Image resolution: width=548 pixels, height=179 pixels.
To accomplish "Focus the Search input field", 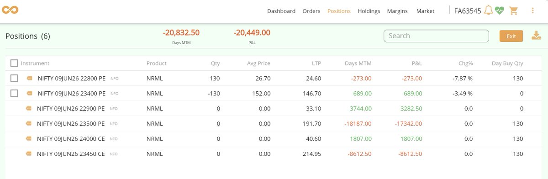I will (436, 36).
